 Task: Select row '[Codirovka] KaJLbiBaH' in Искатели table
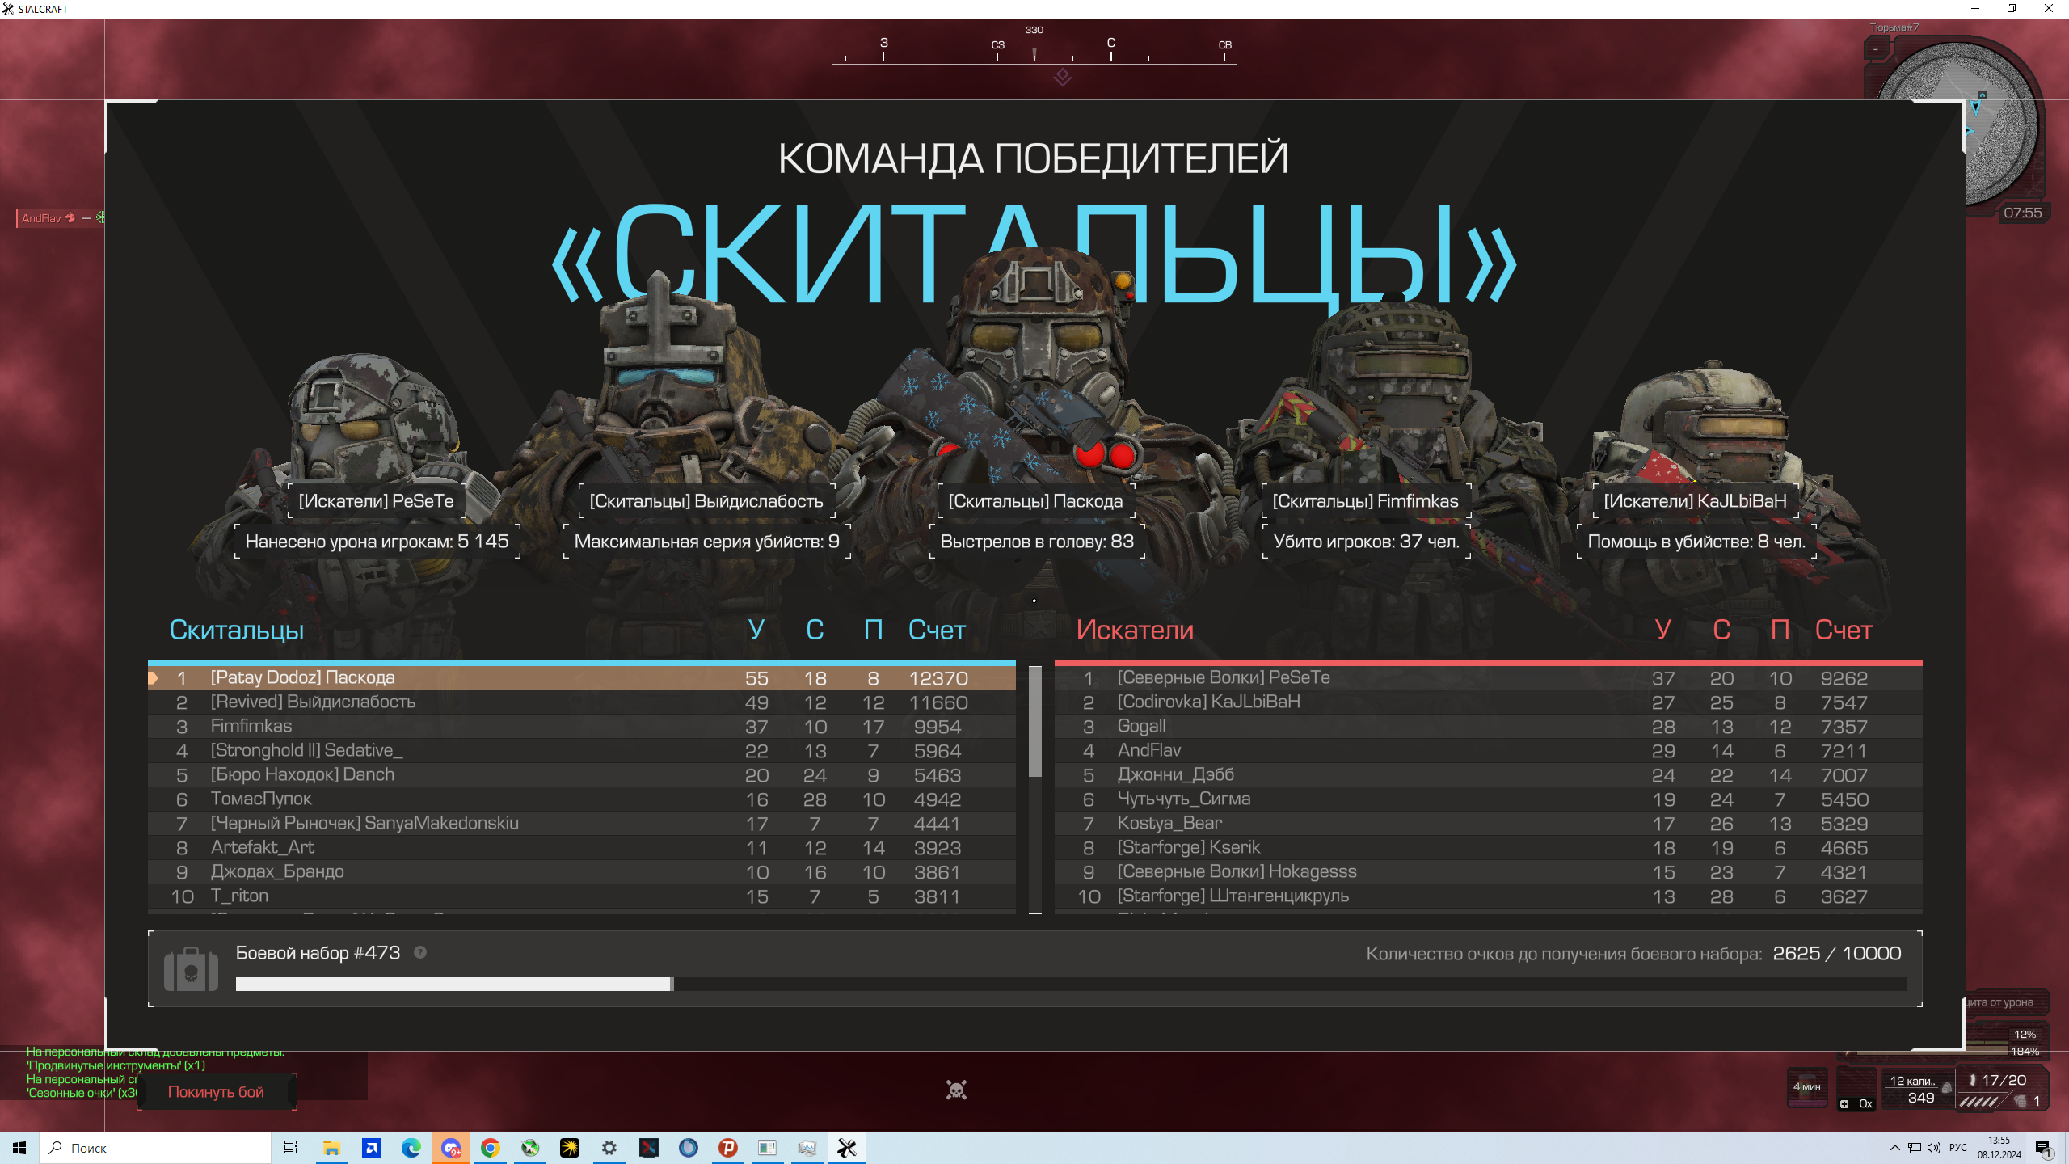1488,702
